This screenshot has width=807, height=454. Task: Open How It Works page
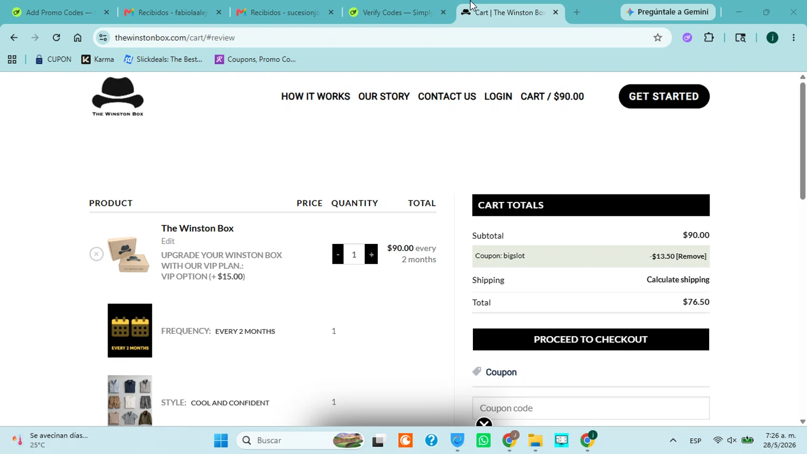point(316,96)
